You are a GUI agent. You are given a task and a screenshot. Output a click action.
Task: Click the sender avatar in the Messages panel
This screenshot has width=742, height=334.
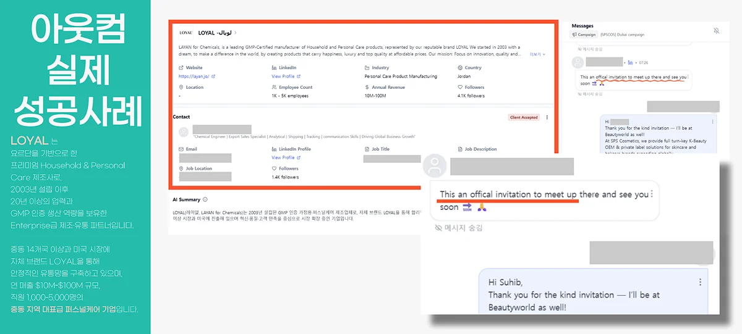point(578,62)
